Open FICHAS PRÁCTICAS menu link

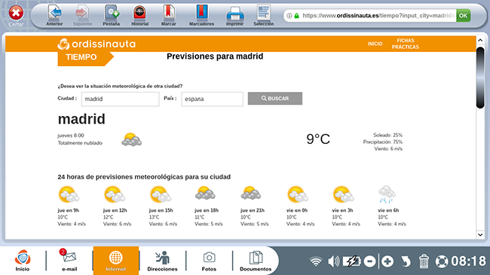[x=406, y=44]
